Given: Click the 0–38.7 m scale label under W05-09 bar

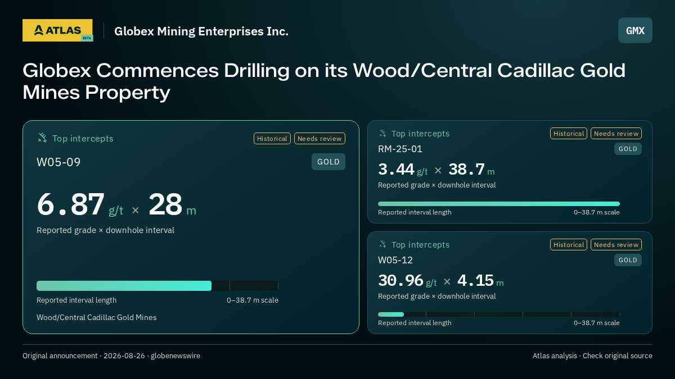Looking at the screenshot, I should point(253,300).
